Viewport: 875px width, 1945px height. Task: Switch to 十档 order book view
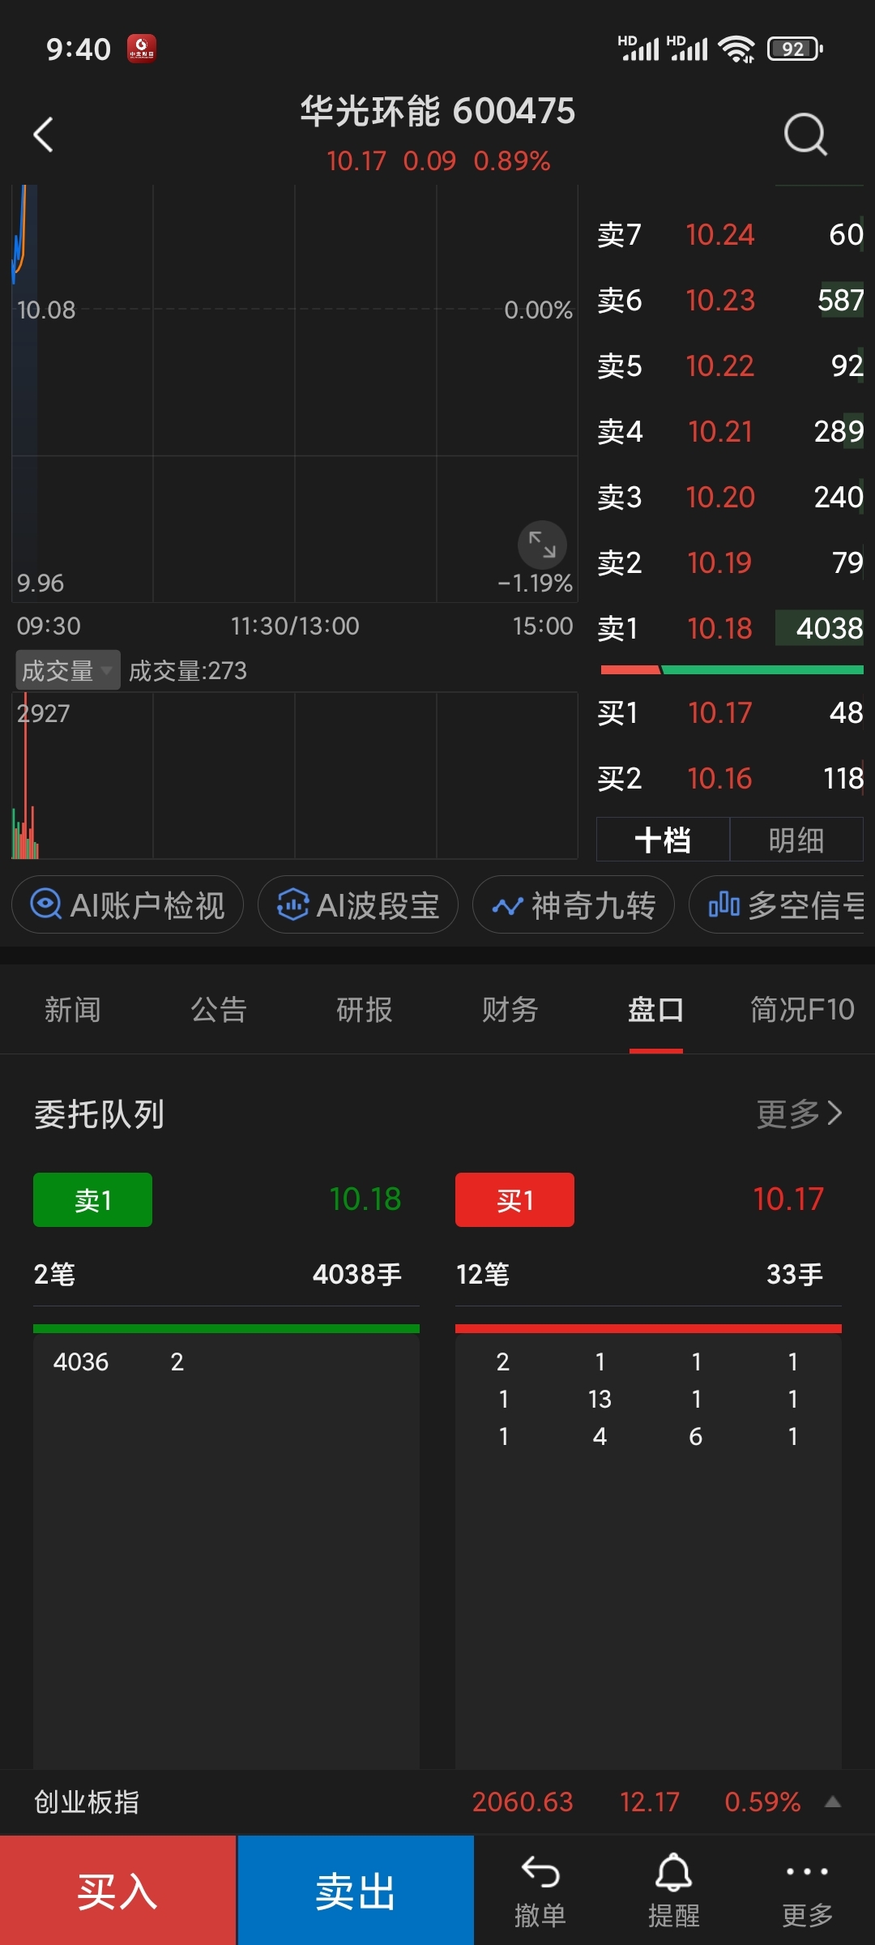[x=663, y=840]
